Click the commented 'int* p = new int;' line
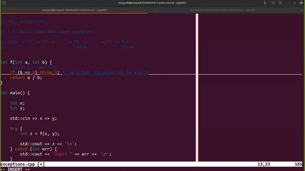The height and width of the screenshot is (171, 305). [33, 67]
